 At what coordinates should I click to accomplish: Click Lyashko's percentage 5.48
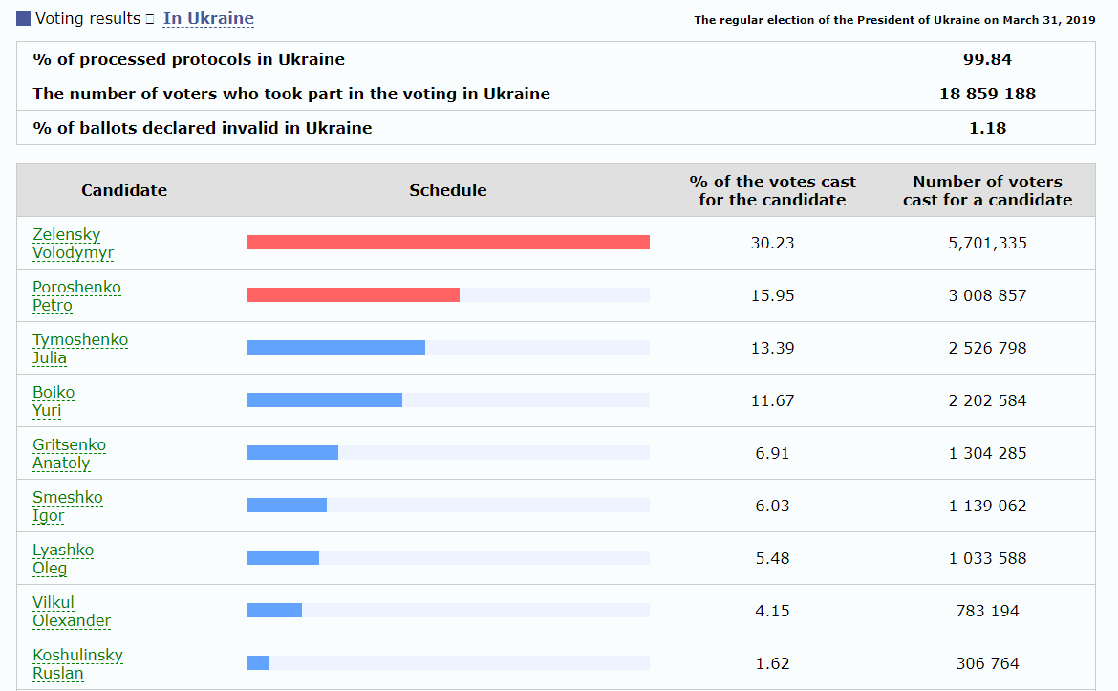tap(772, 558)
